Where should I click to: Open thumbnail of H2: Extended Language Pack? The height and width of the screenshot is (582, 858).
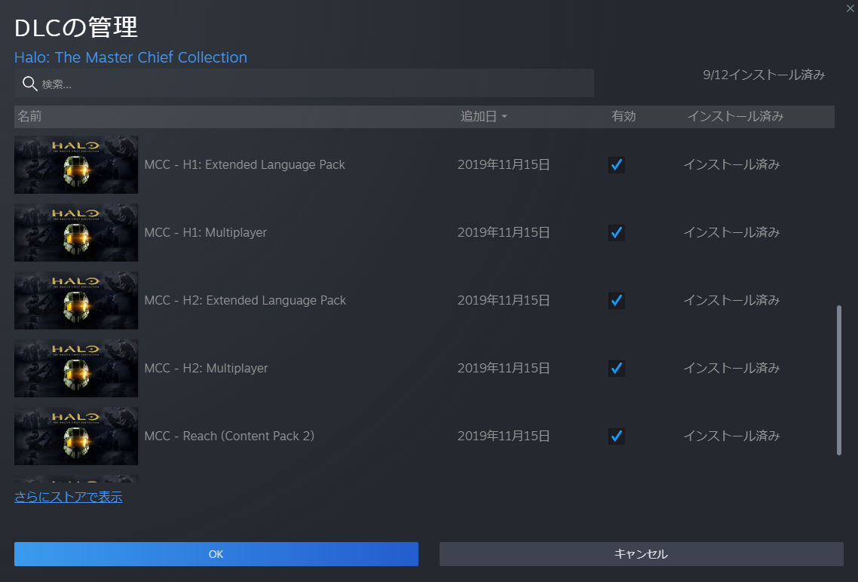(x=76, y=300)
